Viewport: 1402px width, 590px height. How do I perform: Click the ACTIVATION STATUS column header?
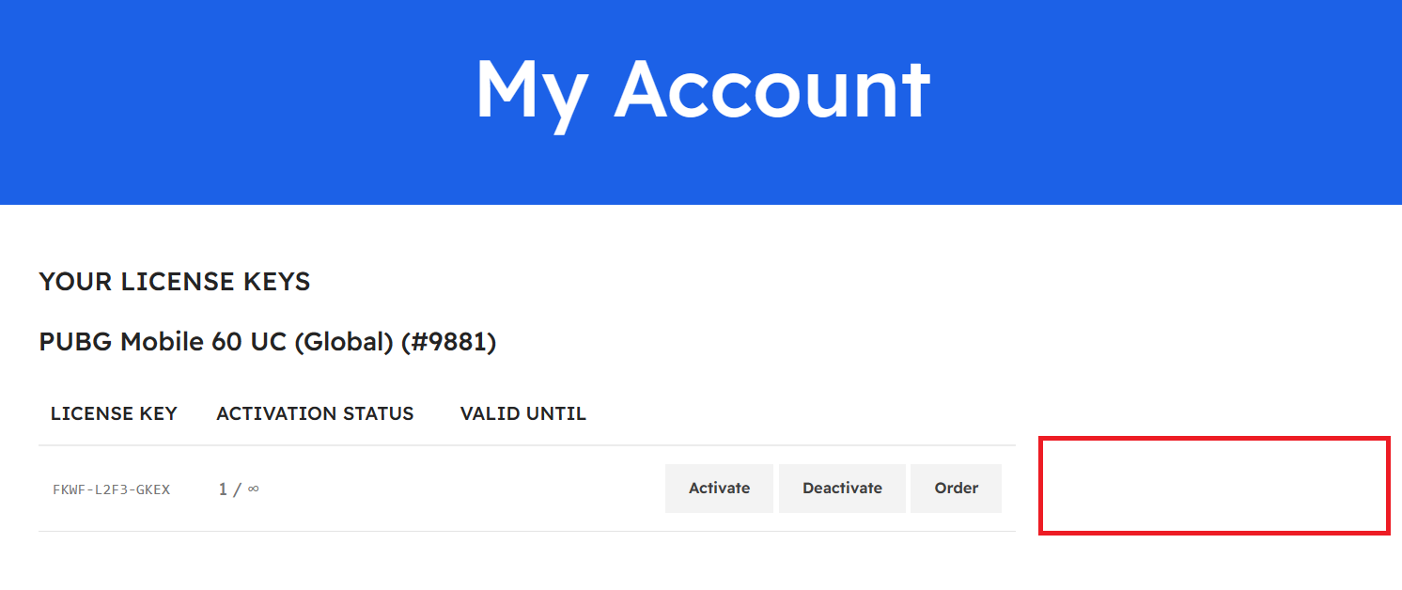[x=315, y=413]
